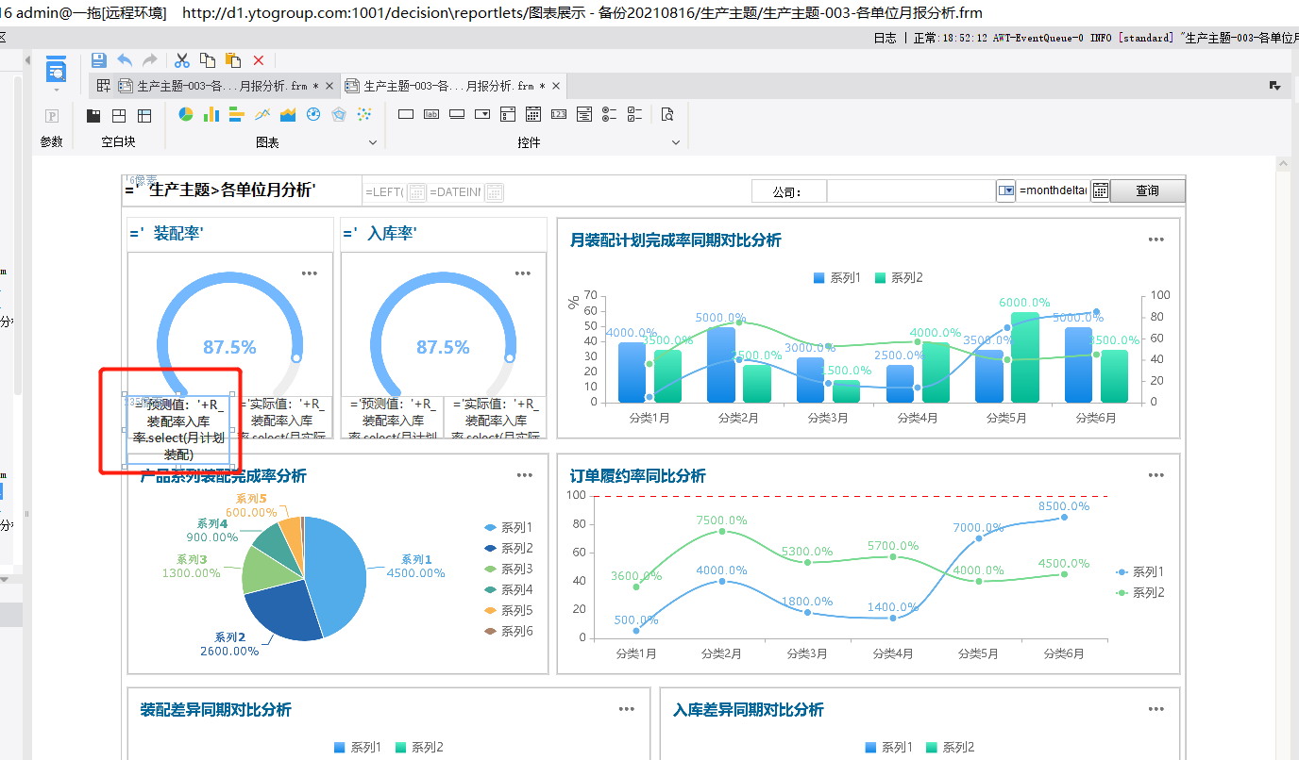Insert a gauge chart from 图表
The width and height of the screenshot is (1299, 760).
pyautogui.click(x=313, y=114)
